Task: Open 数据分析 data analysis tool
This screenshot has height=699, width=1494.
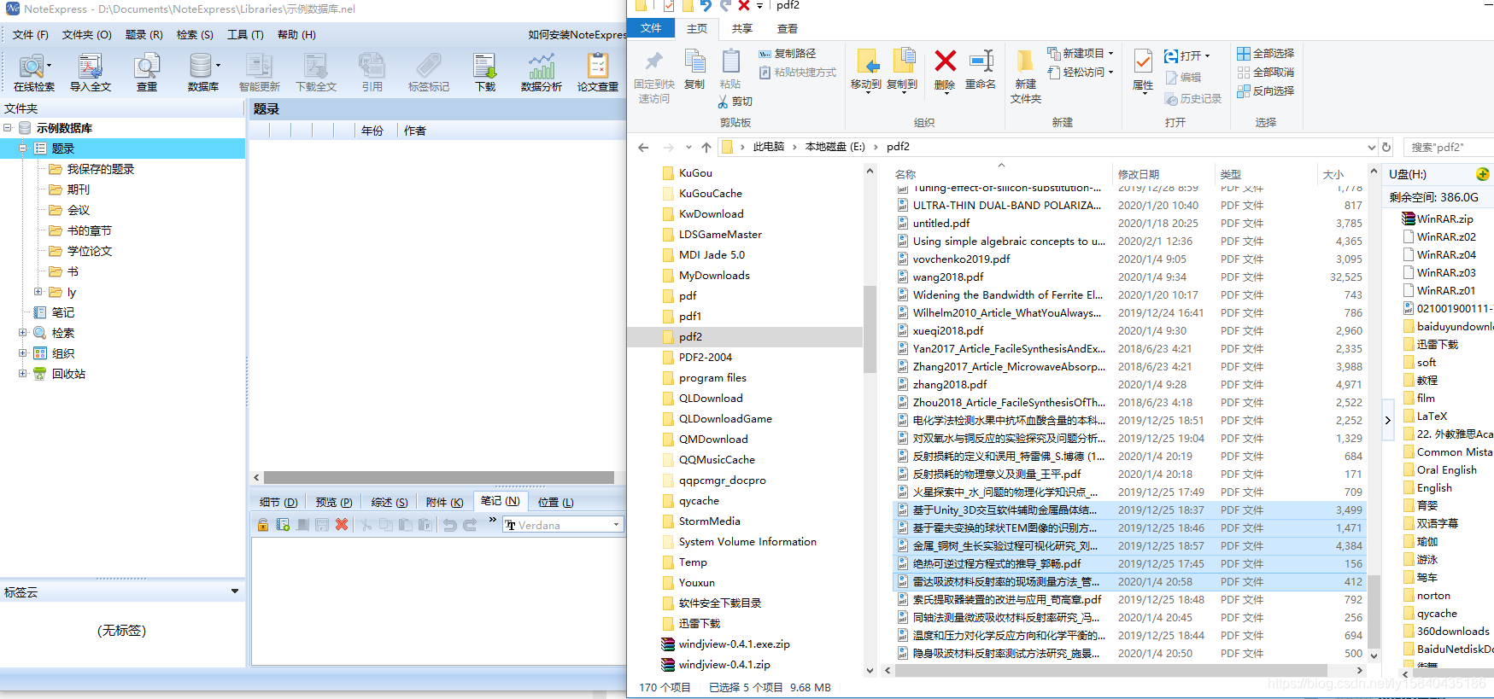Action: point(541,72)
